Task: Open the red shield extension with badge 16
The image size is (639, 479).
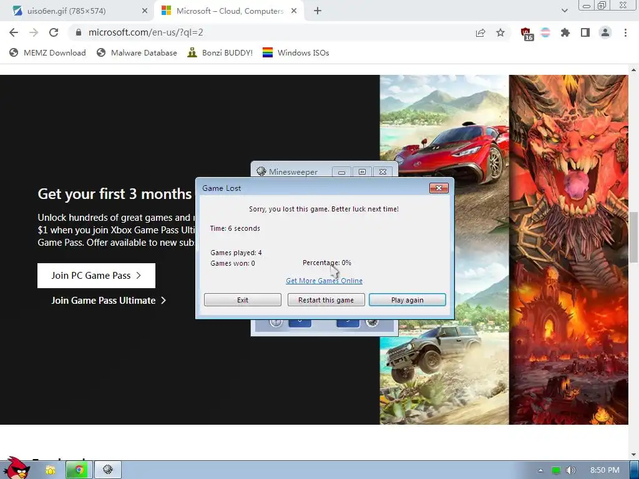Action: (527, 34)
